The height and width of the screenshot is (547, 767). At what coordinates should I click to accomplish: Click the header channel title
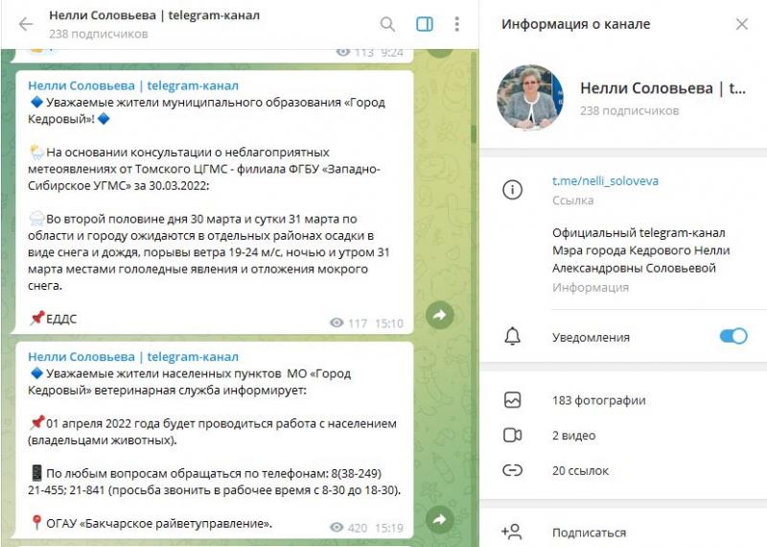click(154, 15)
